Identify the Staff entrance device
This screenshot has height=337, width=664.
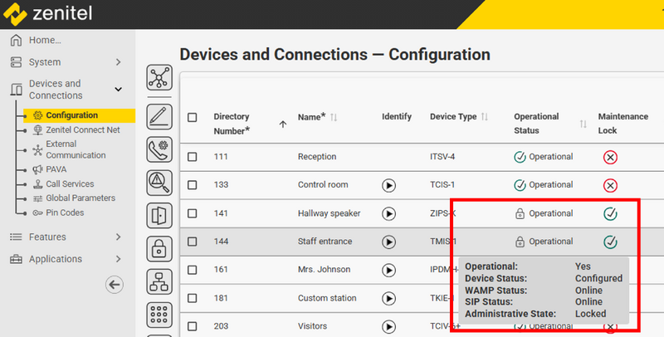coord(388,242)
